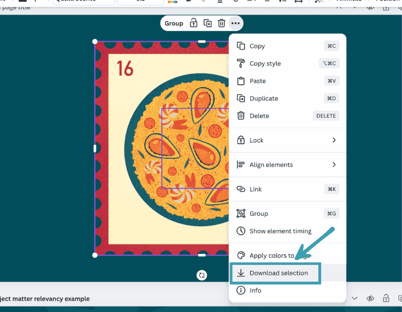This screenshot has width=402, height=312.
Task: Click the lock icon in the Group floating toolbar
Action: coord(194,24)
